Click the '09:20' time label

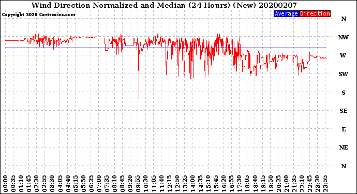pyautogui.click(x=130, y=184)
